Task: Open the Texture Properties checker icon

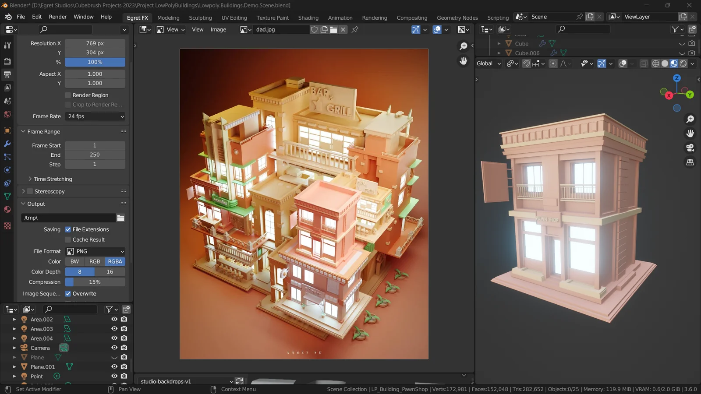Action: point(7,226)
